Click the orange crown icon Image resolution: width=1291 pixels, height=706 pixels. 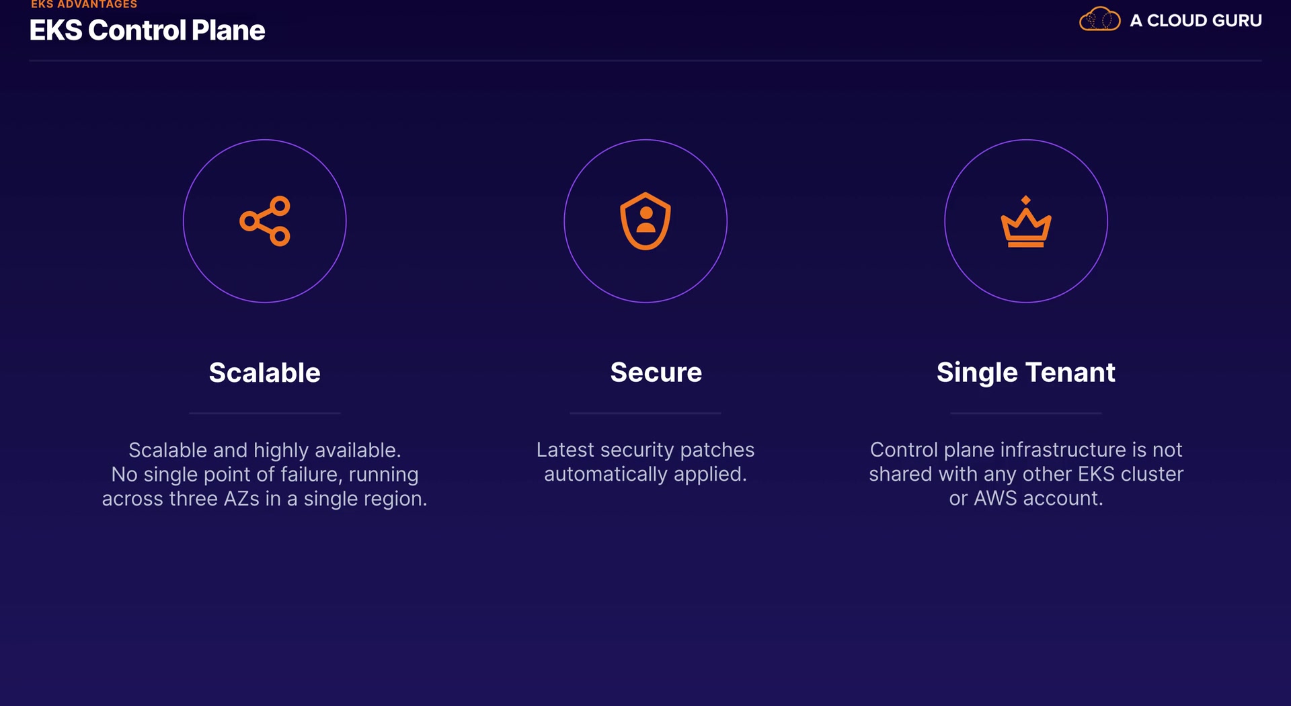click(x=1025, y=223)
